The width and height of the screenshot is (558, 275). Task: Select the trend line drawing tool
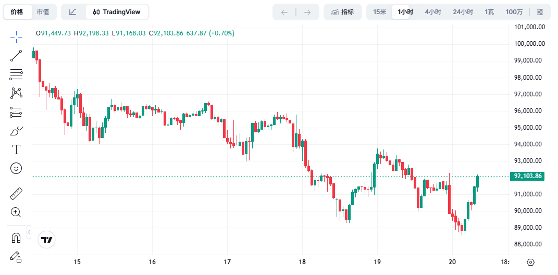(16, 56)
